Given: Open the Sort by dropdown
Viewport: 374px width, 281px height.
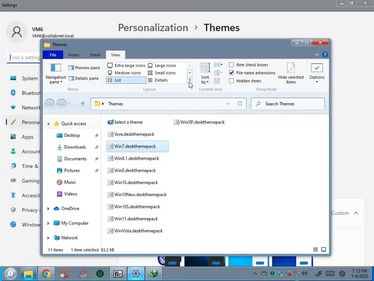Looking at the screenshot, I should (205, 73).
